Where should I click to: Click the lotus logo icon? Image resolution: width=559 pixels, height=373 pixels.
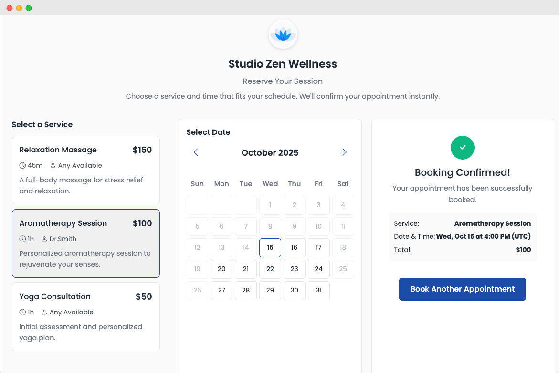[283, 34]
